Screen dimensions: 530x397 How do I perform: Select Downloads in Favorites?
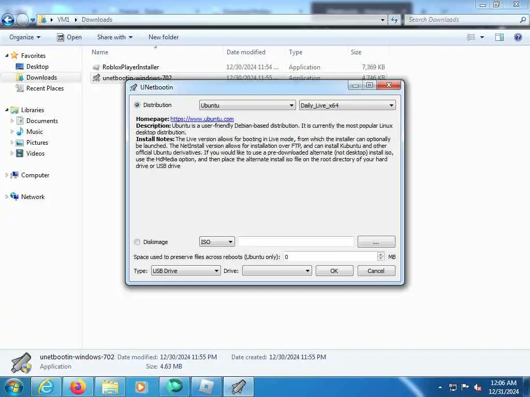(x=41, y=78)
